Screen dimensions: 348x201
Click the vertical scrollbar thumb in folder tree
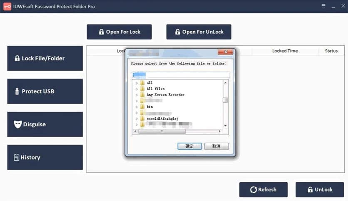click(225, 100)
